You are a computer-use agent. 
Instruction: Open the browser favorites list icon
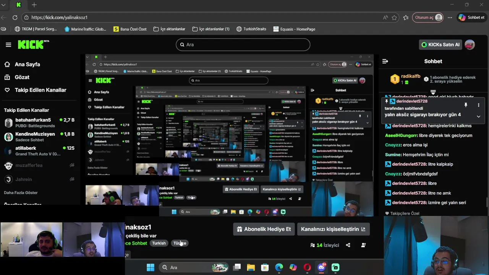(406, 18)
